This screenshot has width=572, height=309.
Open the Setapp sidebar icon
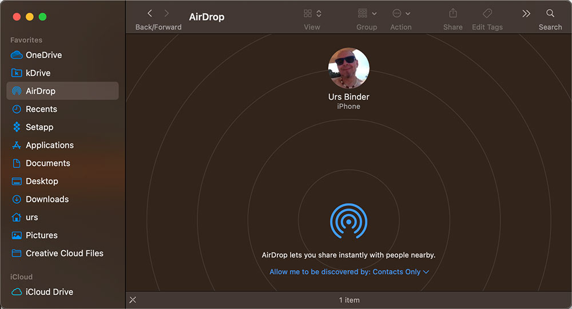17,127
